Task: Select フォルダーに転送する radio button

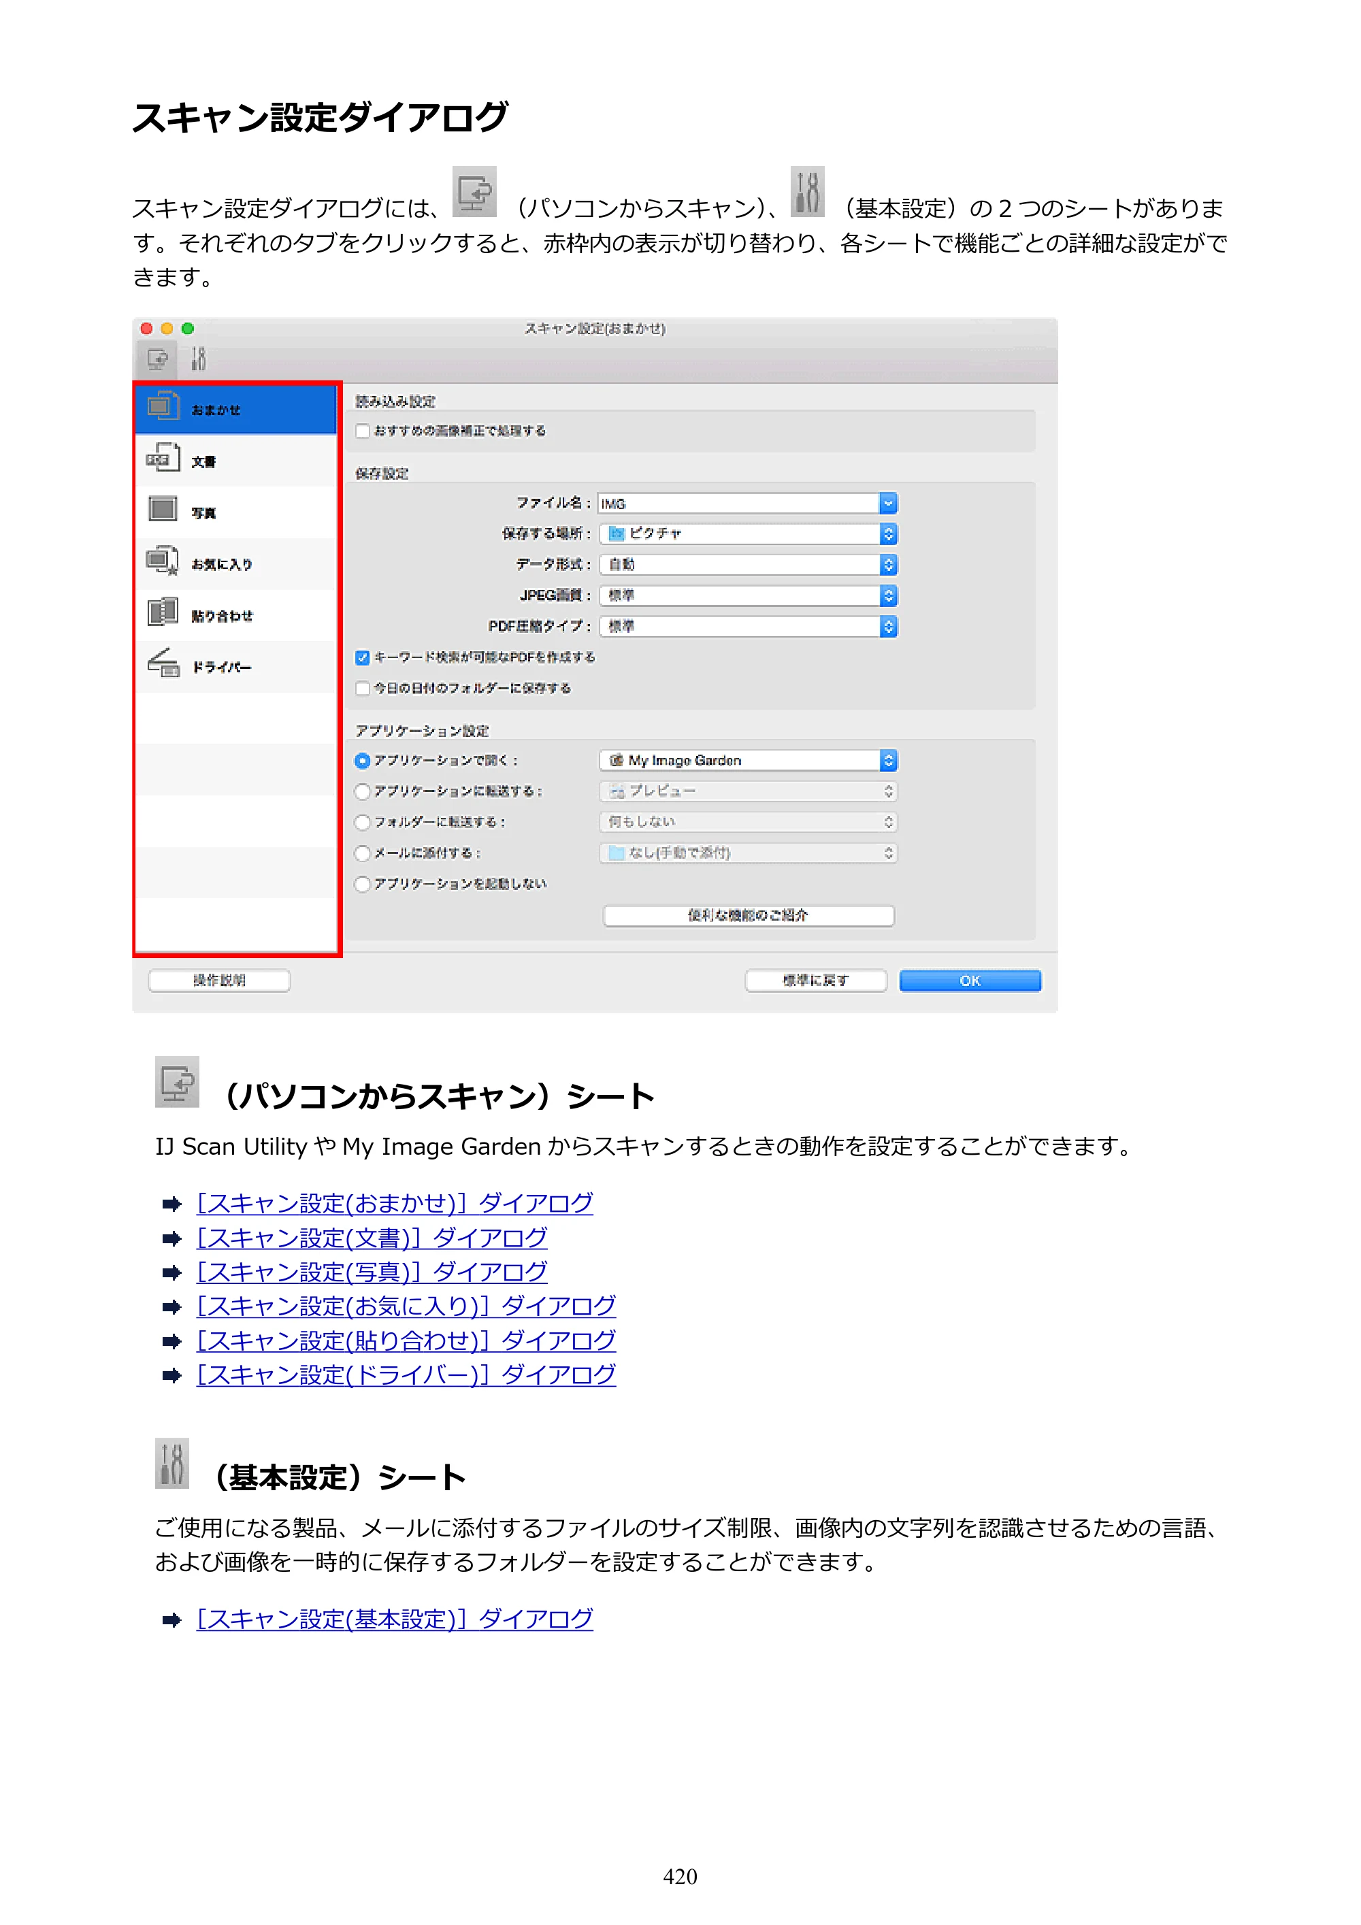Action: (362, 823)
